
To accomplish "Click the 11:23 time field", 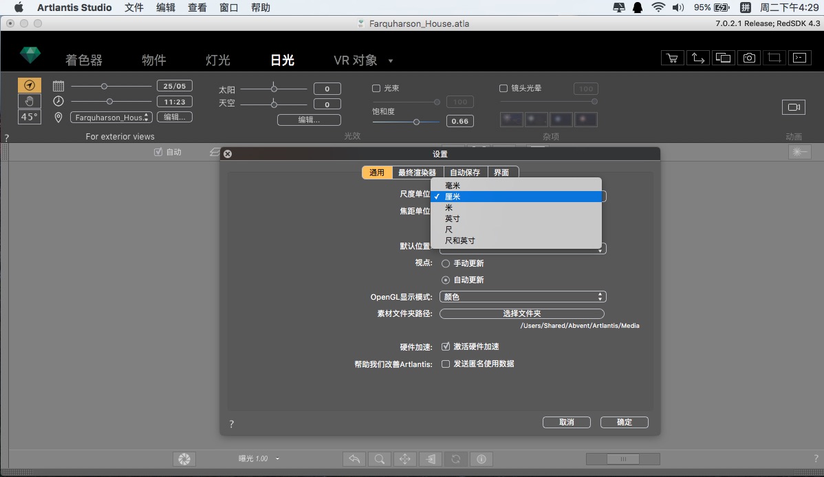I will 175,102.
